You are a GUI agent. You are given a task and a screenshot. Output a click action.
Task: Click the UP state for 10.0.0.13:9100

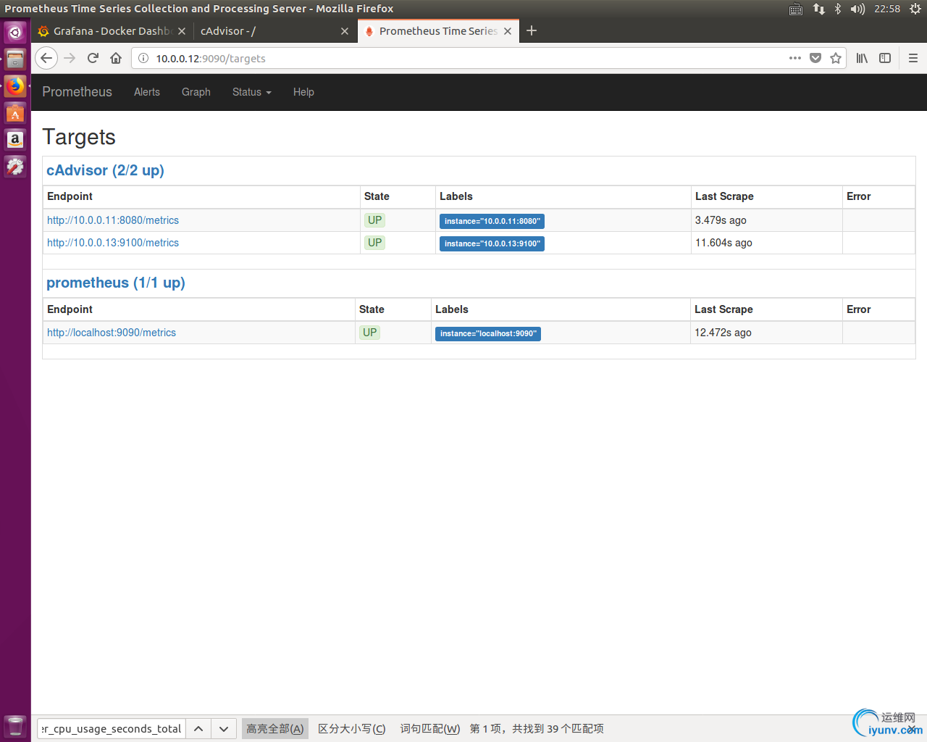374,243
